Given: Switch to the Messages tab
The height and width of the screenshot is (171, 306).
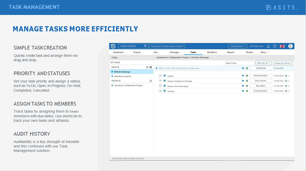Looking at the screenshot, I should [174, 52].
